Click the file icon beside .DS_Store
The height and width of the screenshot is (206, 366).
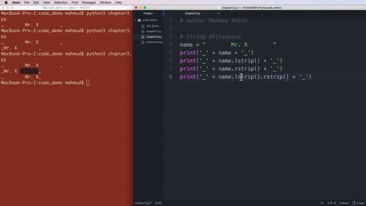coord(143,26)
